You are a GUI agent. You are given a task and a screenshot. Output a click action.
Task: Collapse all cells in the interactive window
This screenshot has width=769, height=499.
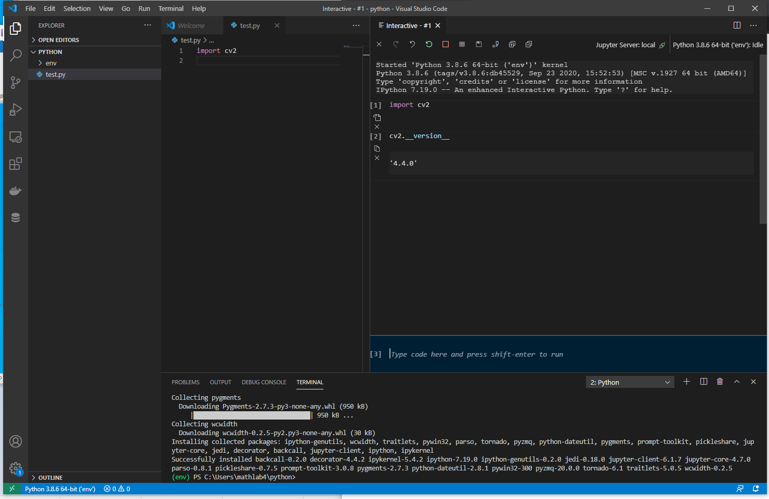[528, 44]
